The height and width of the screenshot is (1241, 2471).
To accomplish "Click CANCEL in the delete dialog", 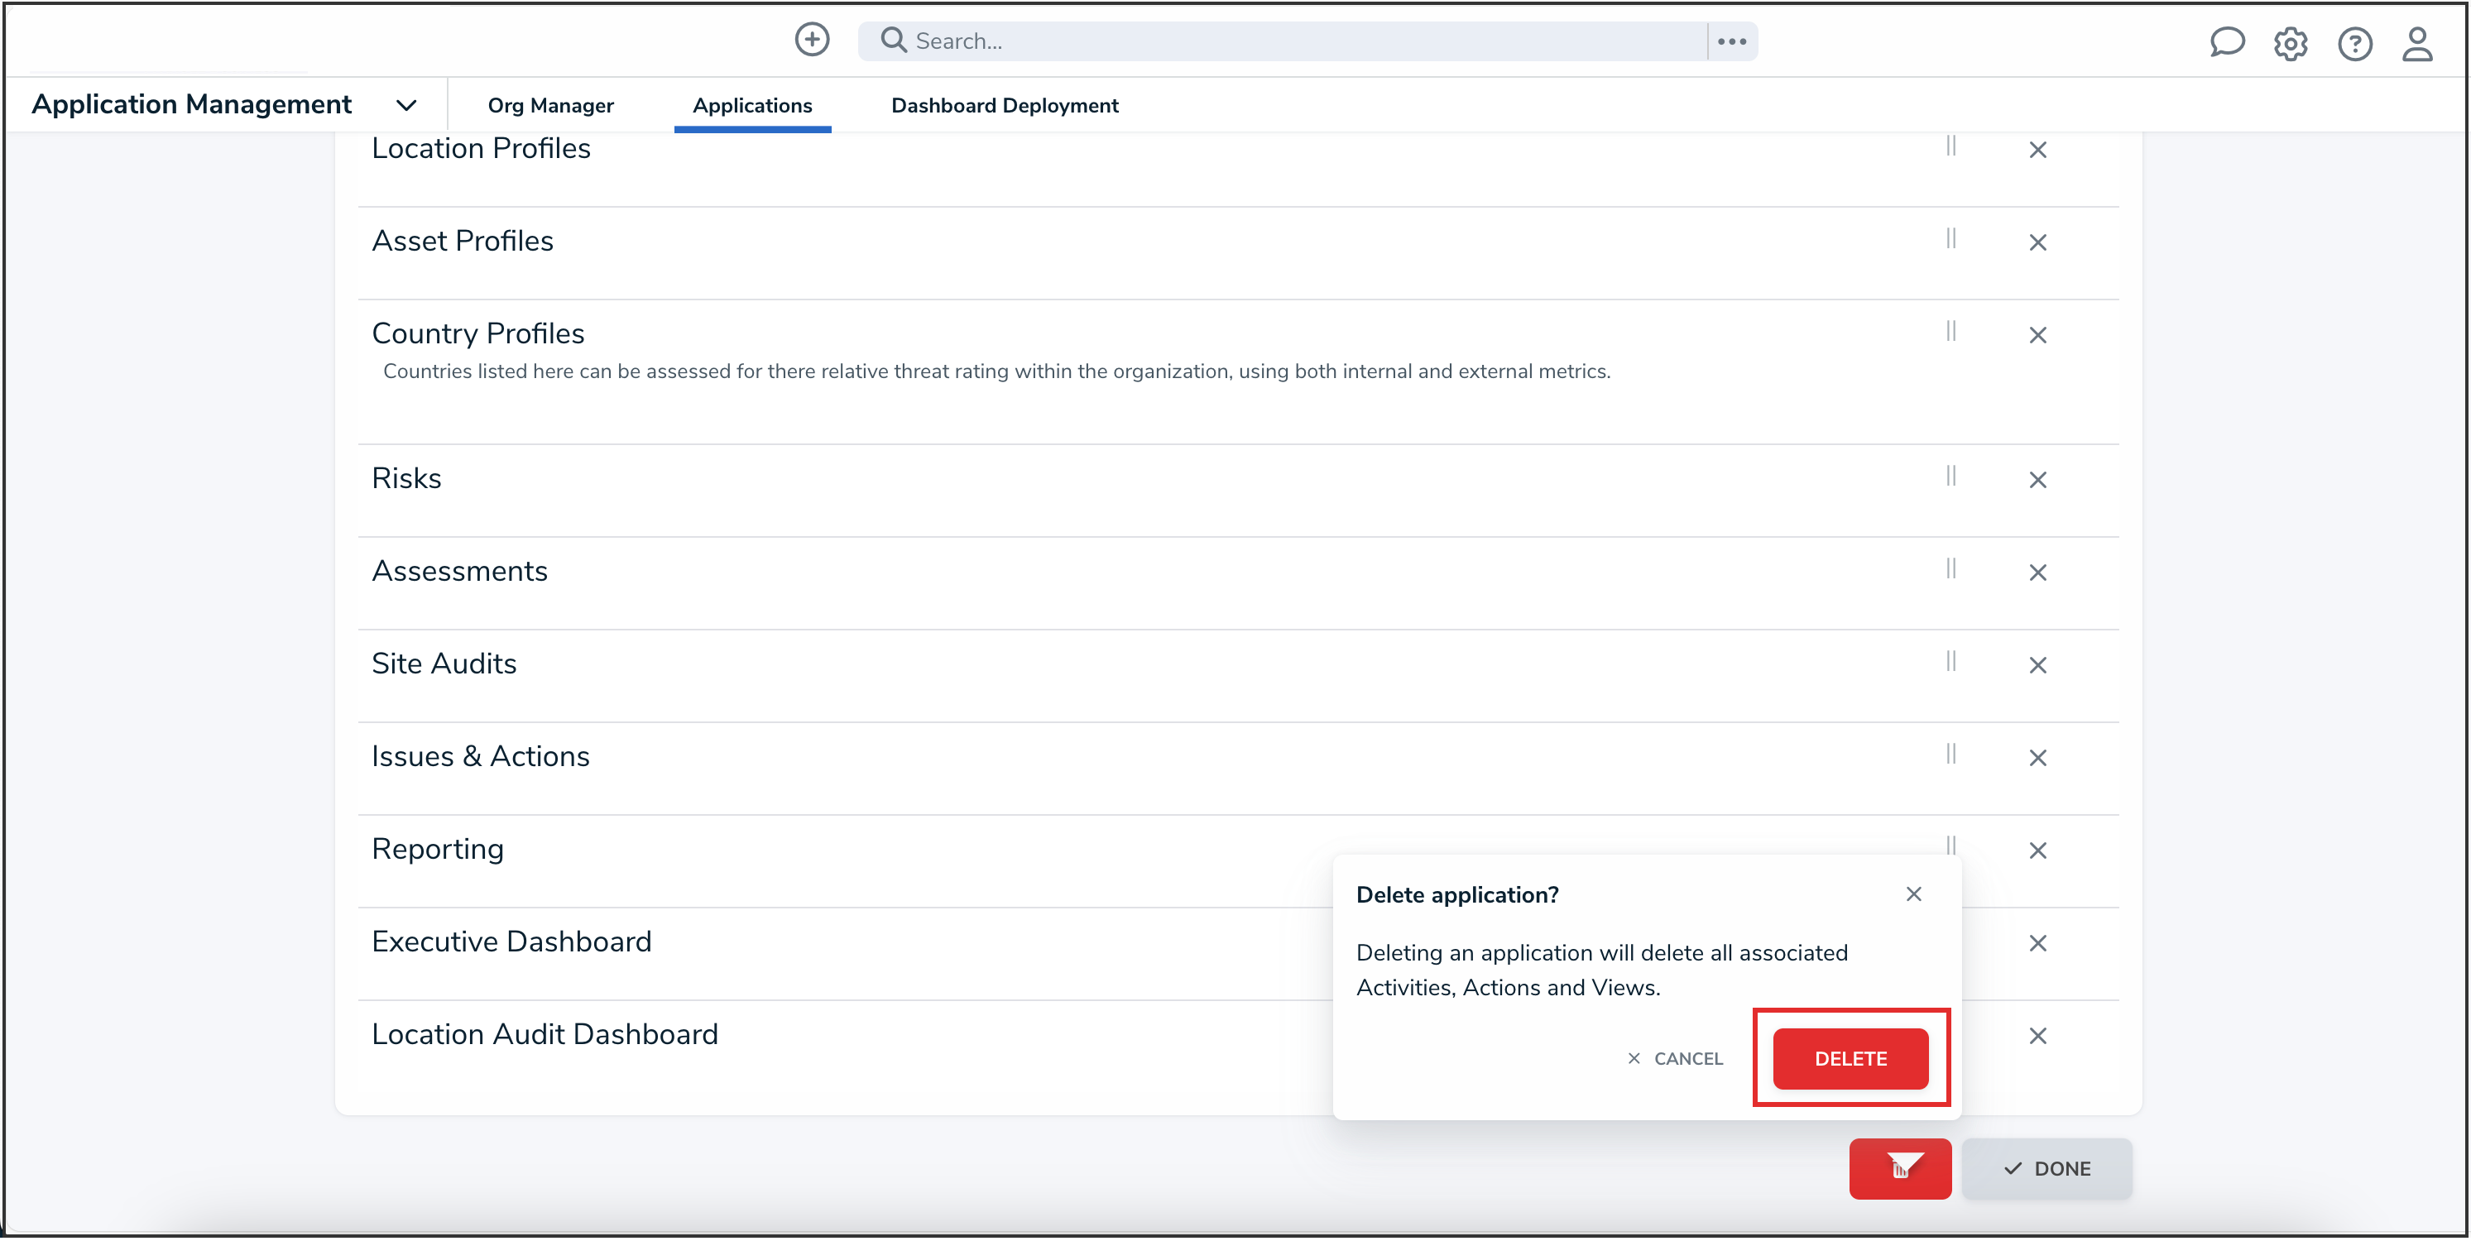I will 1675,1058.
